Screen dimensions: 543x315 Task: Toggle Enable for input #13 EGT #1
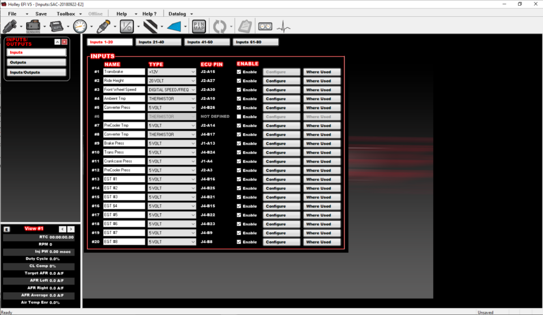point(239,179)
